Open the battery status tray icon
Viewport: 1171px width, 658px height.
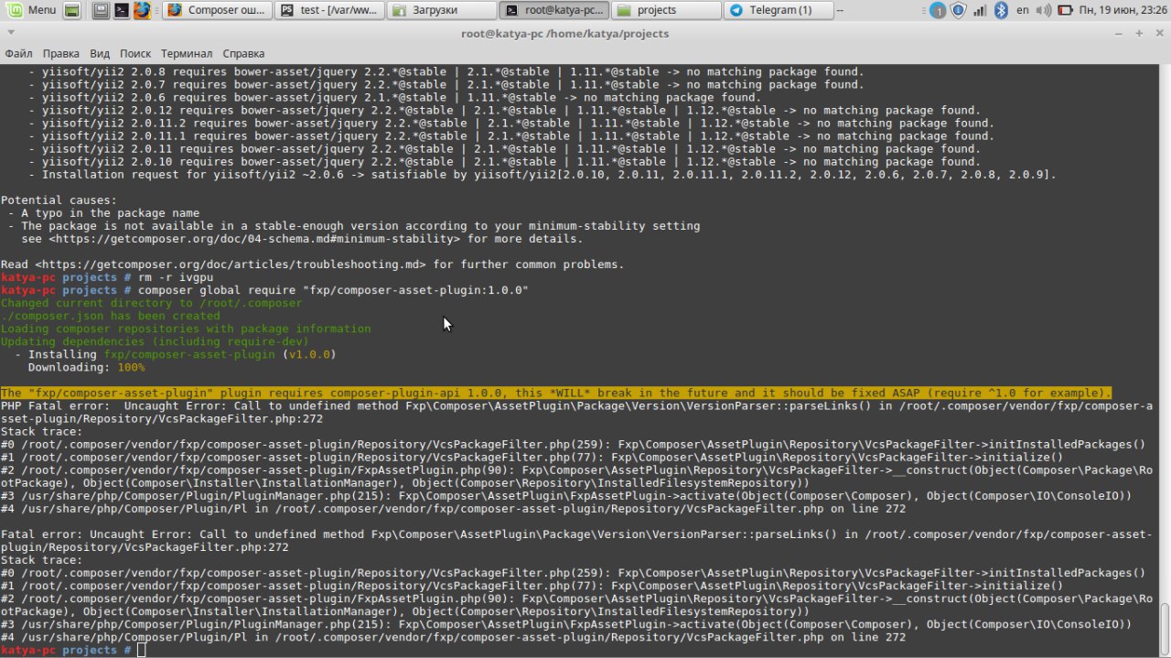tap(1065, 11)
